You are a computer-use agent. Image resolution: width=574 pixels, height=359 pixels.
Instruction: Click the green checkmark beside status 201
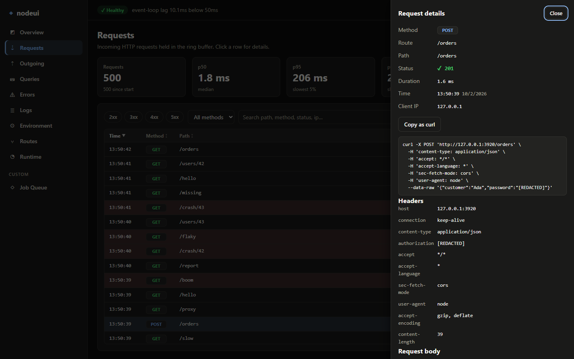tap(439, 68)
